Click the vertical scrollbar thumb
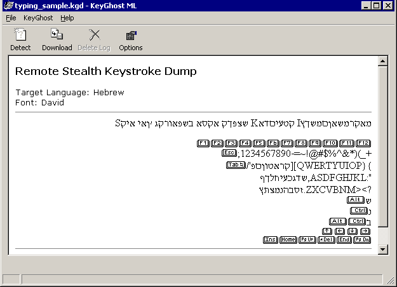Screen dimensions: 397x287 [382, 146]
